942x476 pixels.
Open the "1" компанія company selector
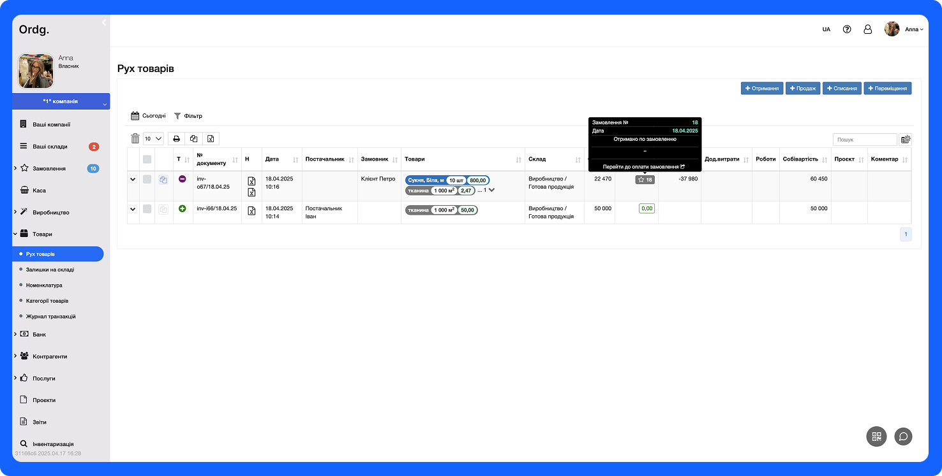pos(61,101)
